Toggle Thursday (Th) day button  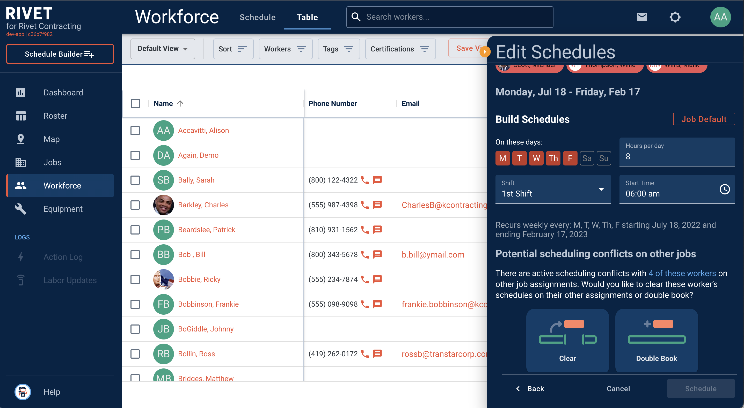click(553, 158)
